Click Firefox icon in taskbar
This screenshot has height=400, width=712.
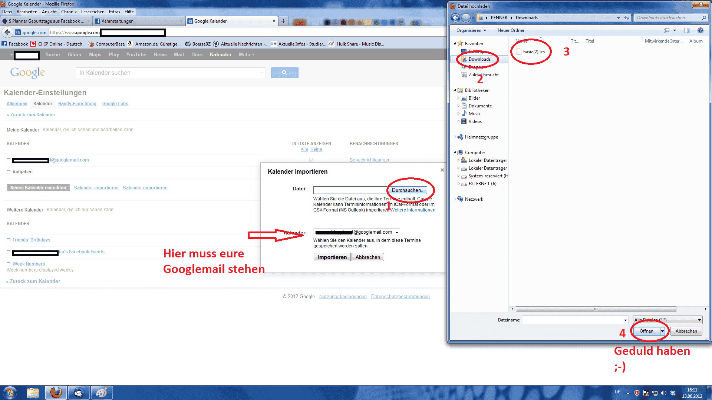pos(56,393)
